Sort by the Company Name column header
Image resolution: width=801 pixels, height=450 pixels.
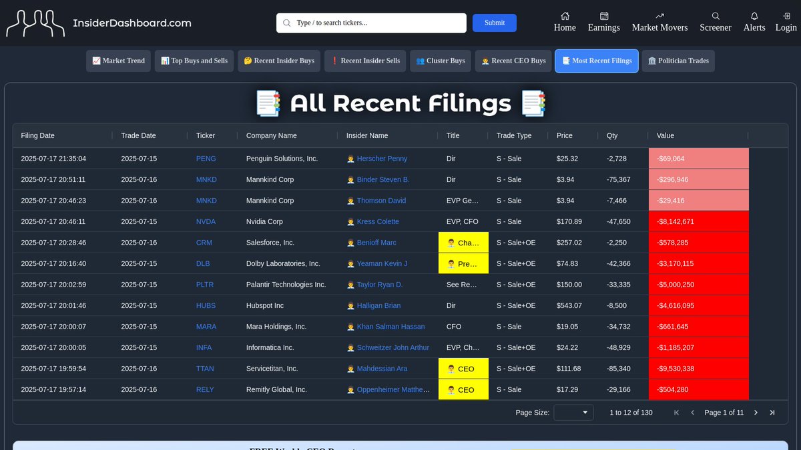pos(272,135)
